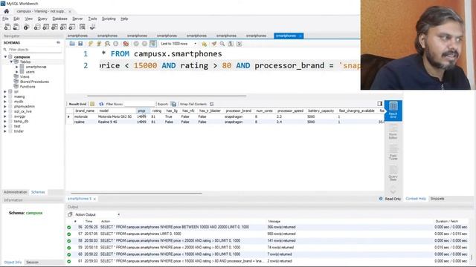Open the Limit to 1000 rows dropdown
Viewport: 476px width, 267px height.
pyautogui.click(x=178, y=44)
